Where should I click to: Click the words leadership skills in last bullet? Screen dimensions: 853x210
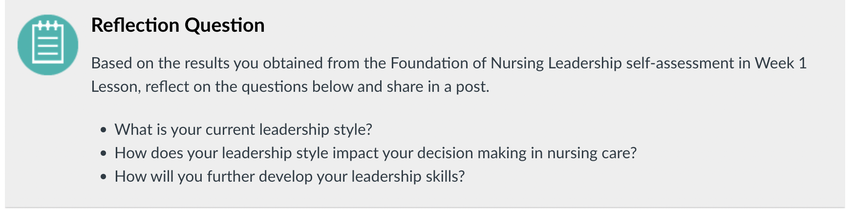coord(408,177)
